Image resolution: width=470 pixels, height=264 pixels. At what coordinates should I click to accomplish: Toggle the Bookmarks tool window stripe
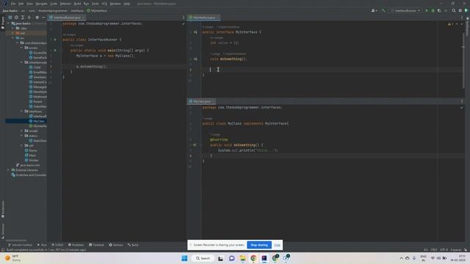click(x=3, y=210)
